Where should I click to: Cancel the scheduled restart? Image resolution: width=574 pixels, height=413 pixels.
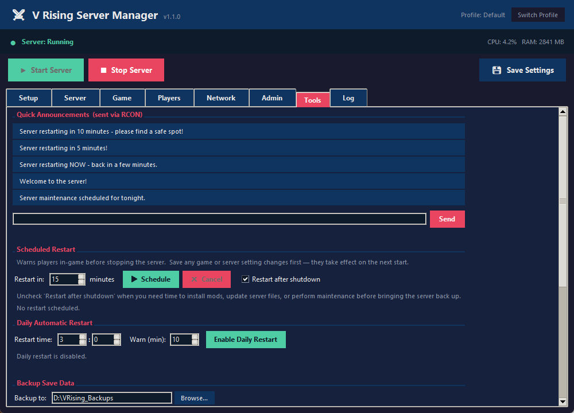coord(207,279)
